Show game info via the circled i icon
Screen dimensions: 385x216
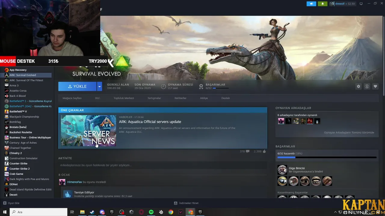coord(367,86)
